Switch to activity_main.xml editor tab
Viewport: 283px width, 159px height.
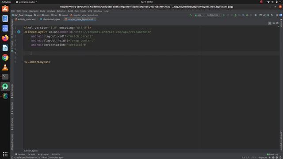[x=25, y=19]
